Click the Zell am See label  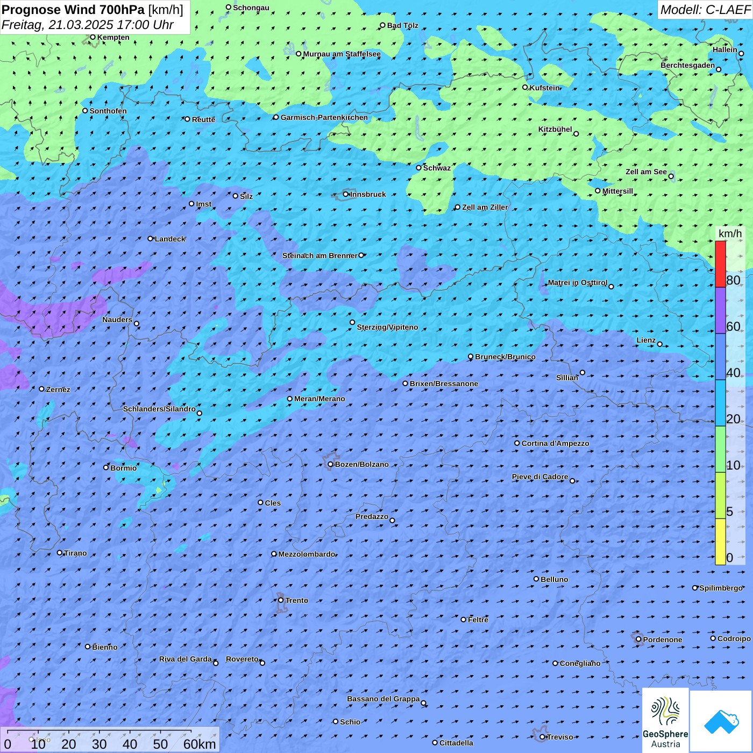[646, 172]
